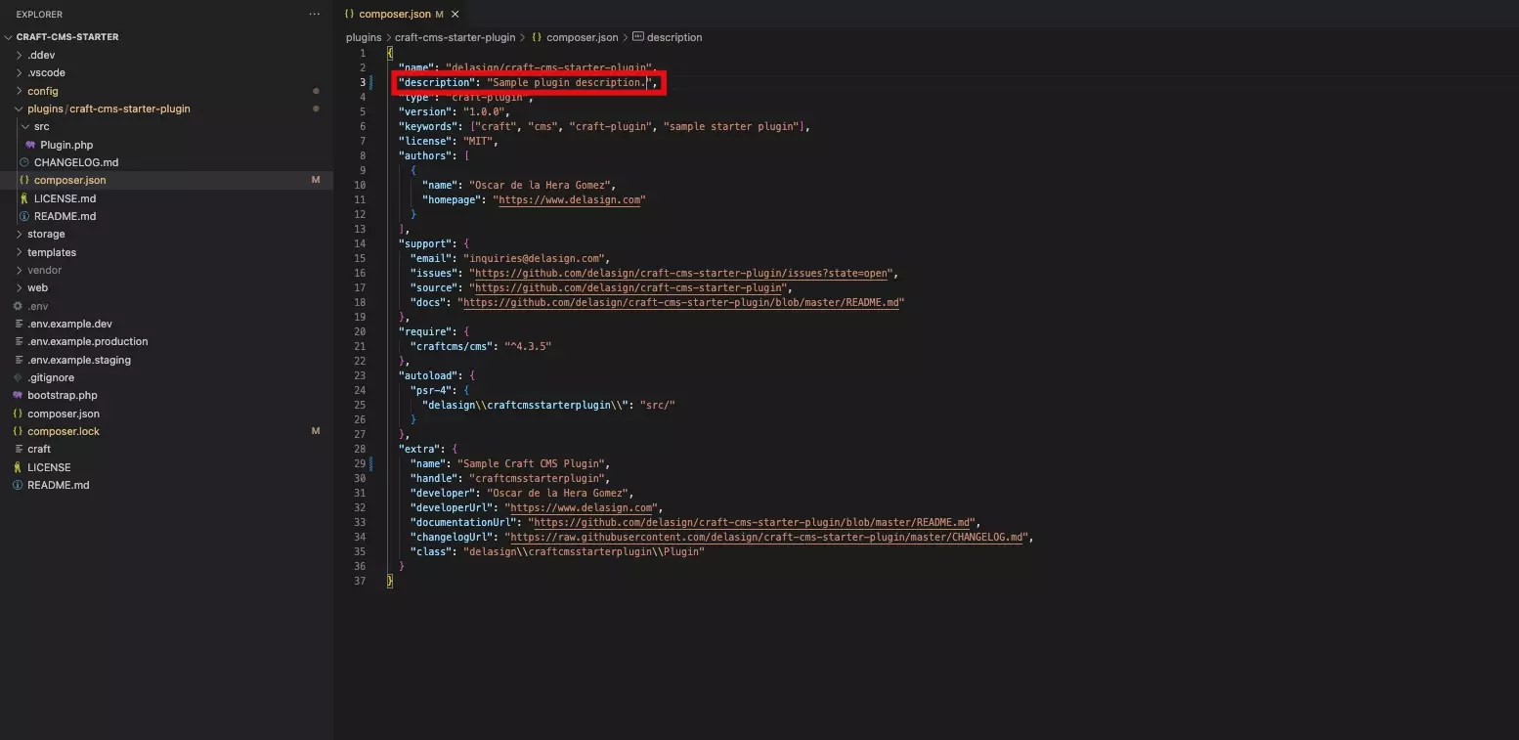Click the .gitignore diamond file icon

coord(18,377)
